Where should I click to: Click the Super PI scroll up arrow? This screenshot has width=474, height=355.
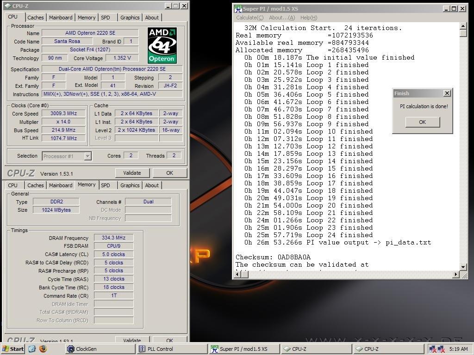(x=463, y=26)
